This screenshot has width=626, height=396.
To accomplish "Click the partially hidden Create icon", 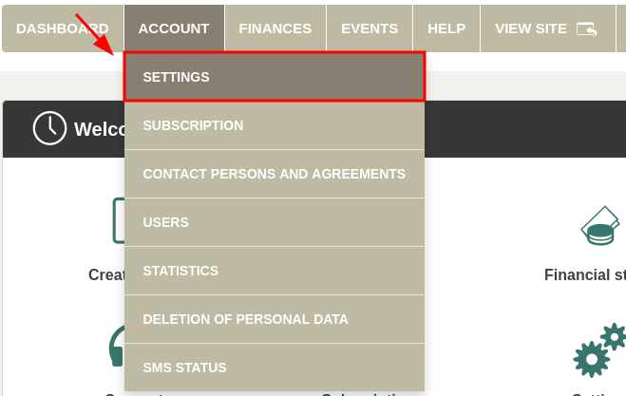I will 118,220.
